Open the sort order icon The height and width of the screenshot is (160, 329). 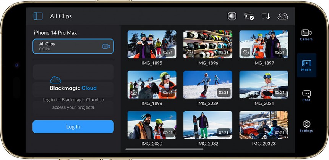pyautogui.click(x=266, y=16)
